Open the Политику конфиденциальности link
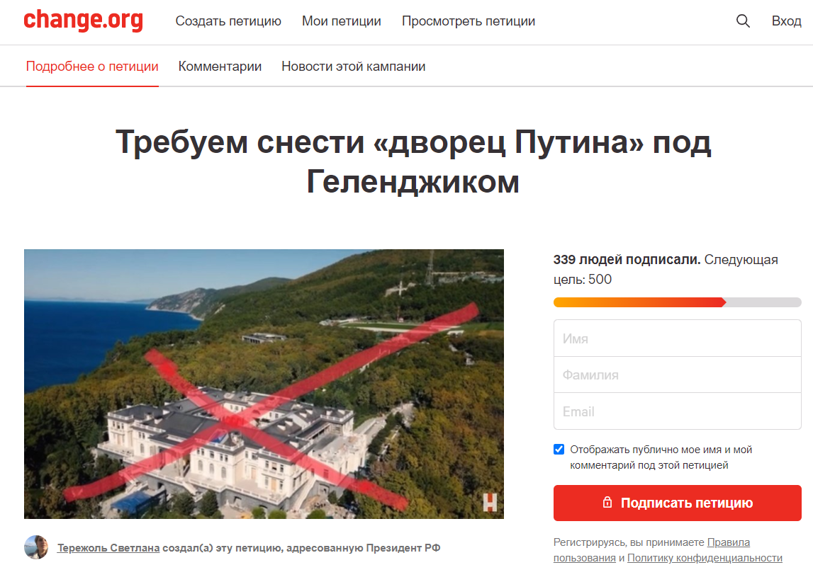 click(705, 558)
